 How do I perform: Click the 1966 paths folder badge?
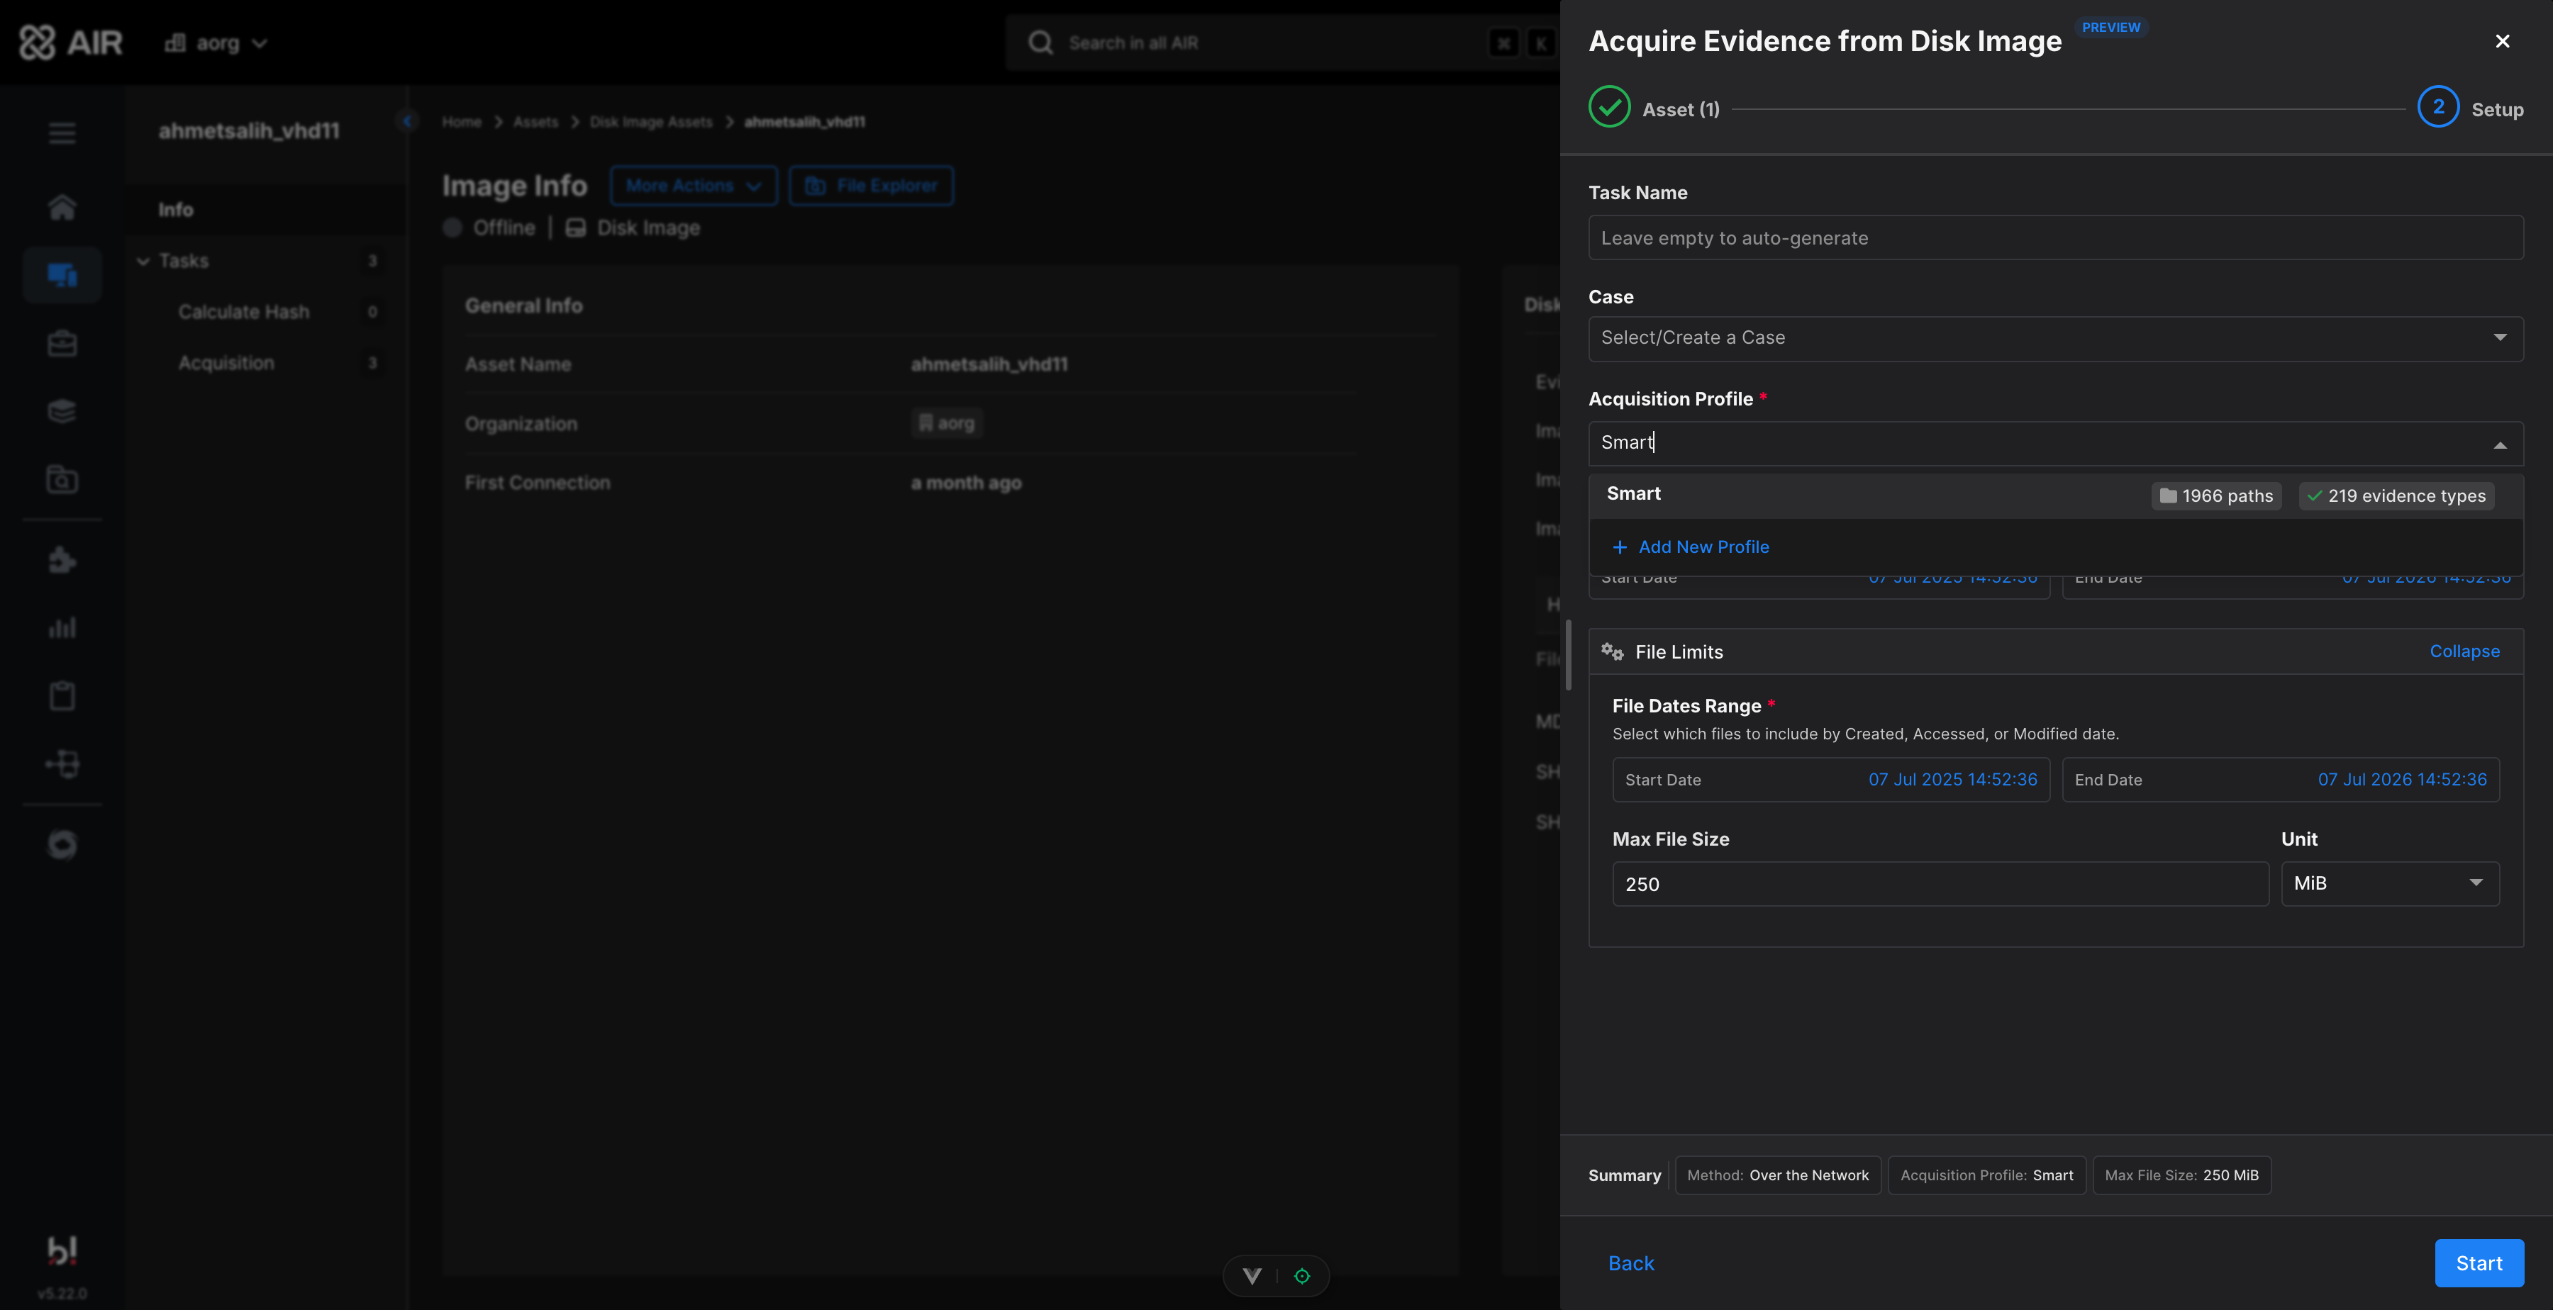point(2216,496)
